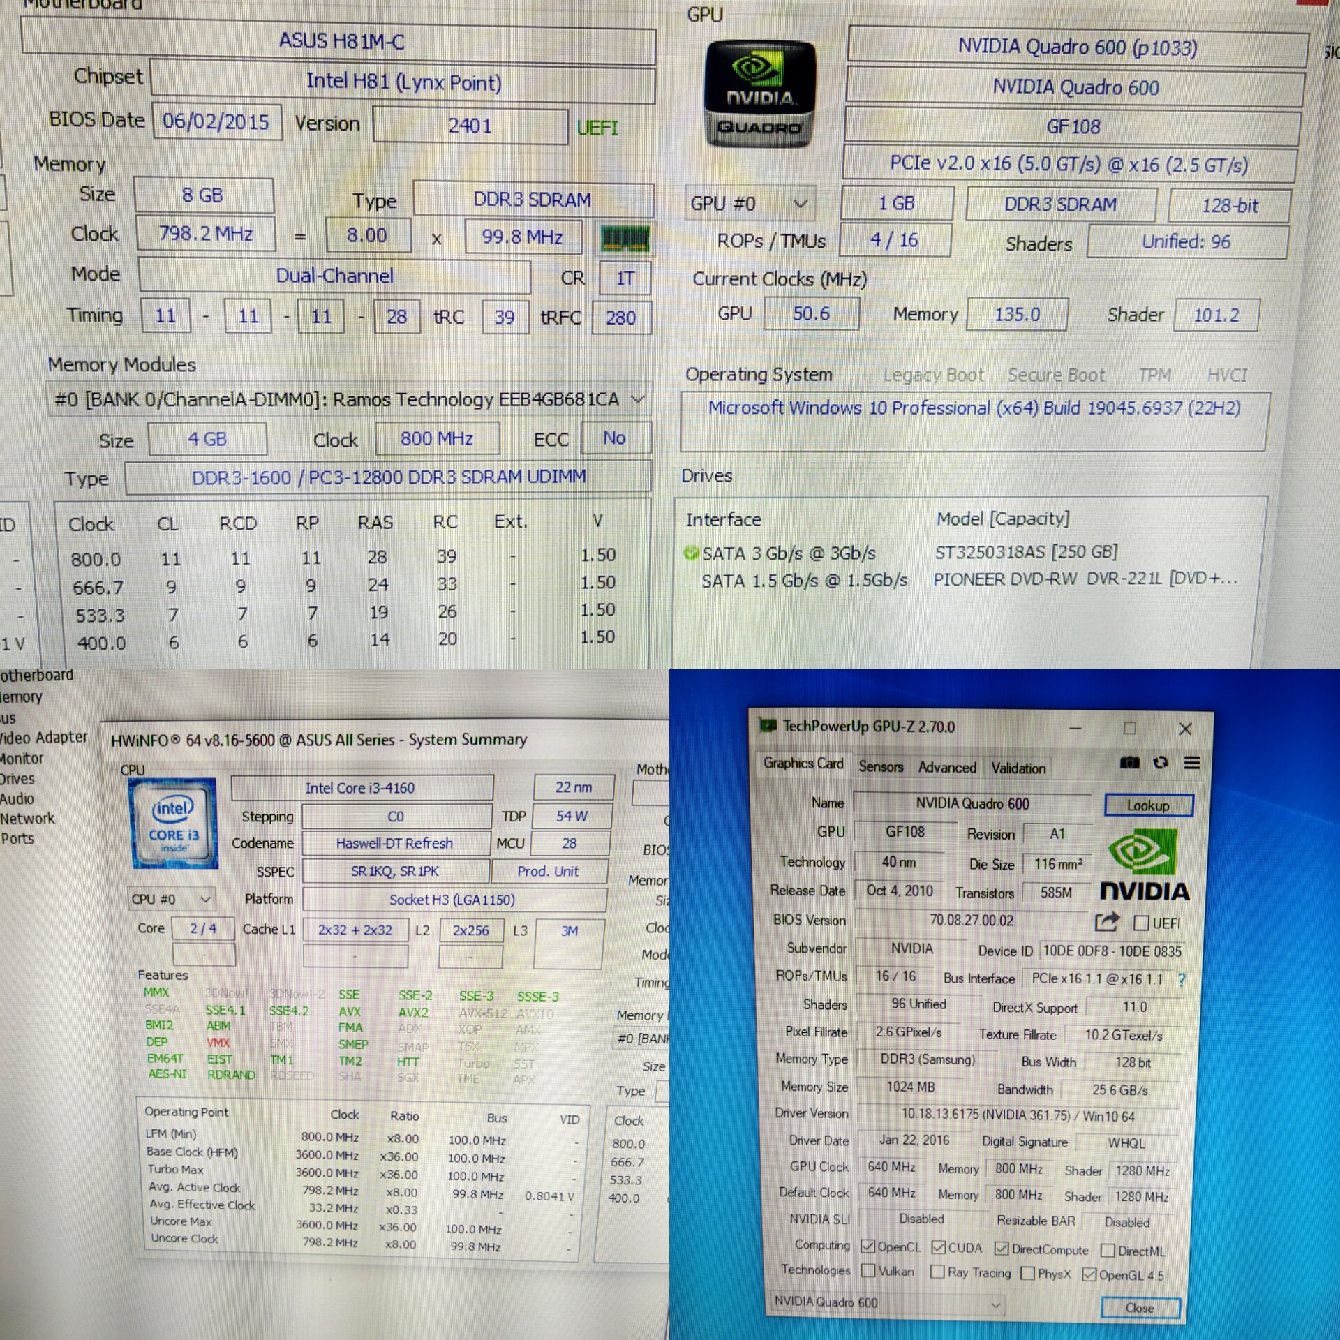Click the Close button in GPU-Z
The image size is (1340, 1340).
[x=1140, y=1308]
